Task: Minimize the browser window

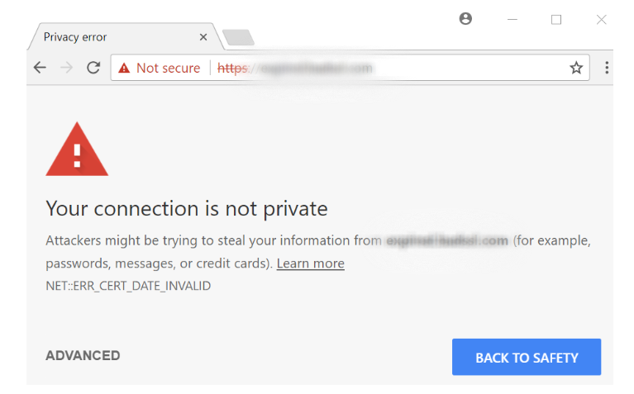Action: (x=512, y=19)
